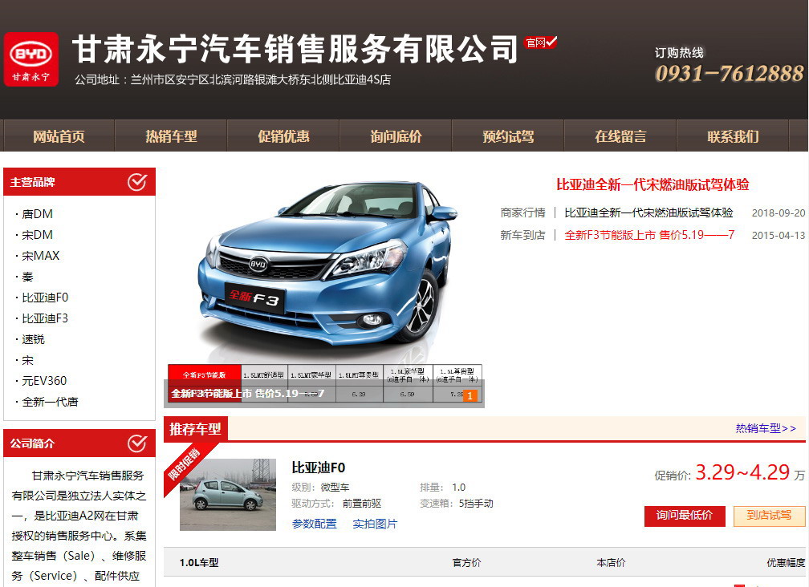
Task: Open the 网站首页 menu item
Action: 59,136
